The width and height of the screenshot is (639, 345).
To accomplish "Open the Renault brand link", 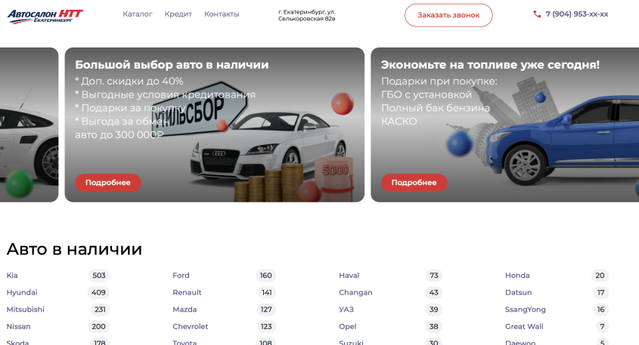I will coord(187,292).
